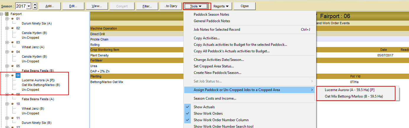
Task: Select Oat Mix Bettong/Marloo (B) in tree
Action: [41, 85]
